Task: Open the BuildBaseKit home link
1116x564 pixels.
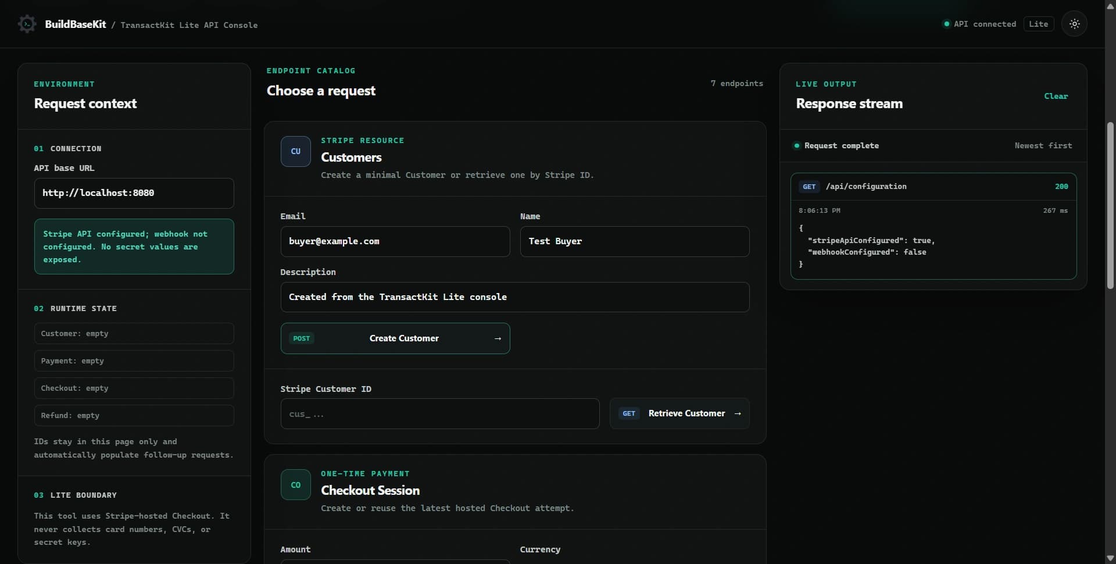Action: 76,24
